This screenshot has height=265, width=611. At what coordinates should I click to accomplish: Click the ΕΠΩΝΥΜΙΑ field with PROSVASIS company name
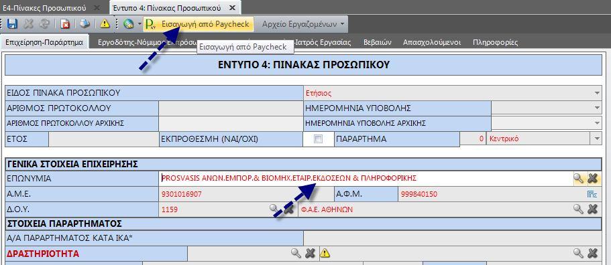click(366, 179)
